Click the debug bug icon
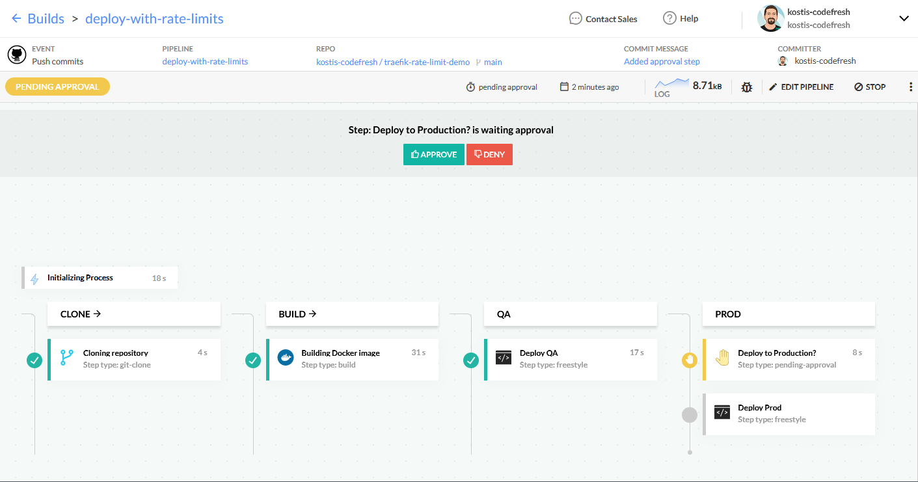This screenshot has width=918, height=482. (746, 87)
